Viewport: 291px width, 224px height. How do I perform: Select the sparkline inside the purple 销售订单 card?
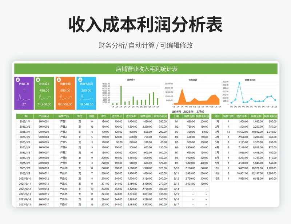[24, 97]
